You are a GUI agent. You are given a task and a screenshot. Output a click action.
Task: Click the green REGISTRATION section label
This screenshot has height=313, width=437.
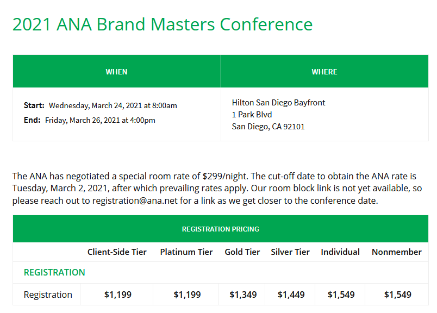point(54,272)
